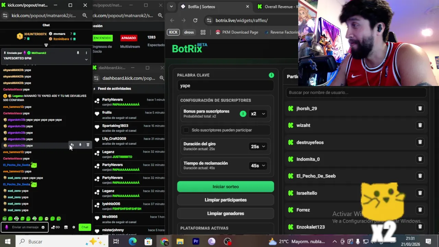Open Chrome from the taskbar

[164, 242]
